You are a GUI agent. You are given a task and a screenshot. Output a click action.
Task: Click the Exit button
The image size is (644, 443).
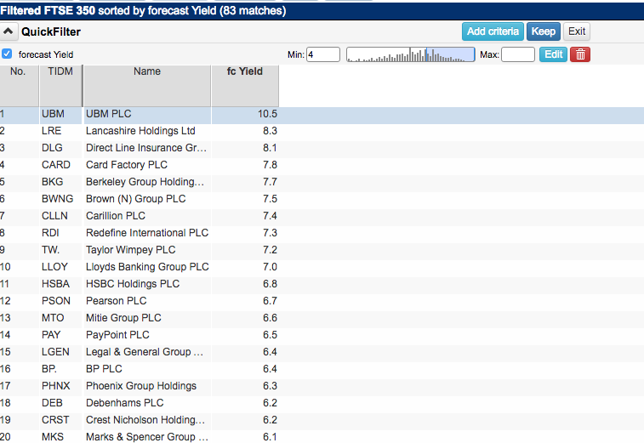577,31
